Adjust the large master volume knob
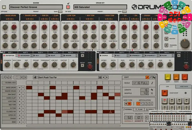 pos(185,43)
